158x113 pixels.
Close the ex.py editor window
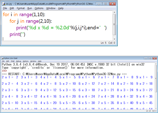coord(112,4)
